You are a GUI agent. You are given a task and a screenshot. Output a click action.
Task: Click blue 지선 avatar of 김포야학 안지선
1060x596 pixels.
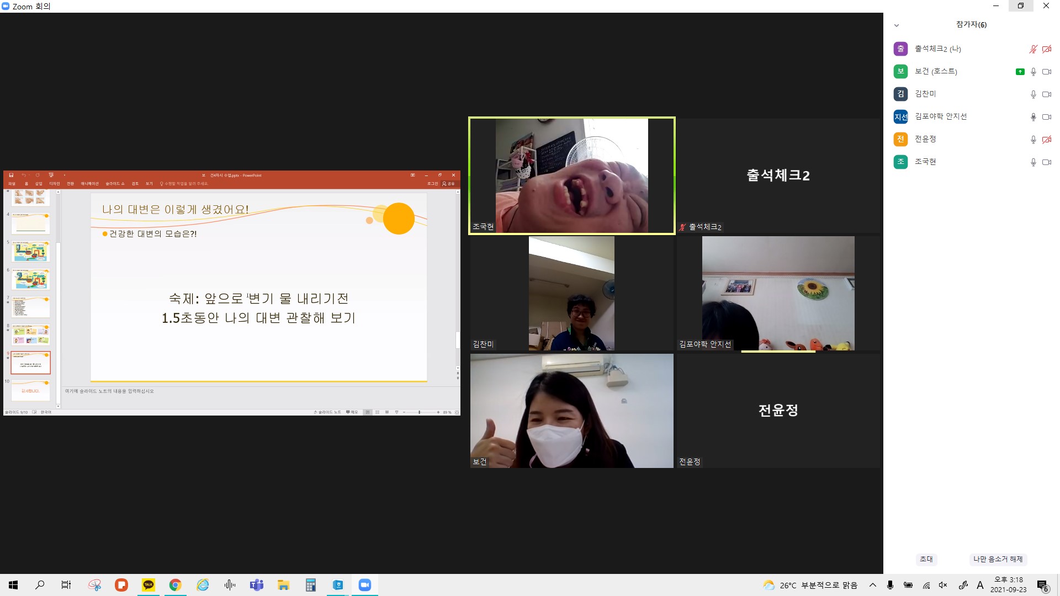tap(900, 117)
